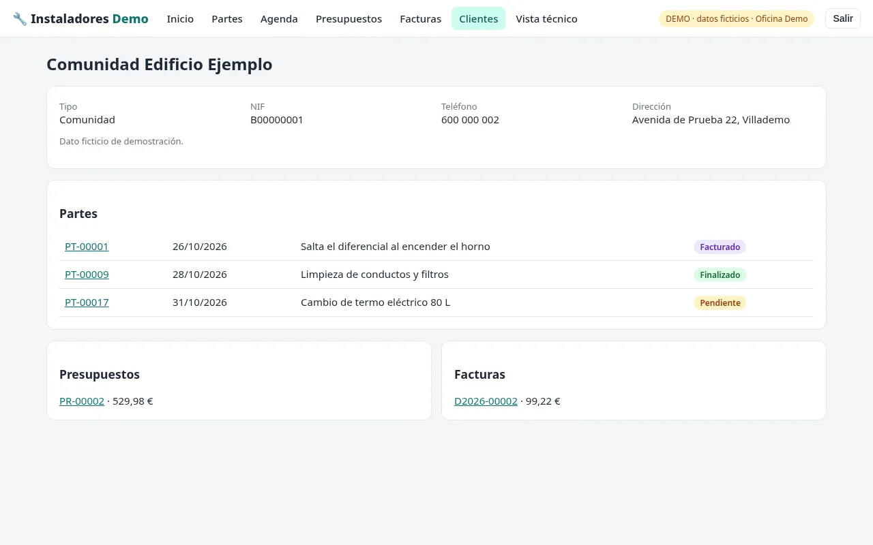Click 'Limpieza de conductos y filtros'
This screenshot has height=545, width=873.
(x=374, y=275)
